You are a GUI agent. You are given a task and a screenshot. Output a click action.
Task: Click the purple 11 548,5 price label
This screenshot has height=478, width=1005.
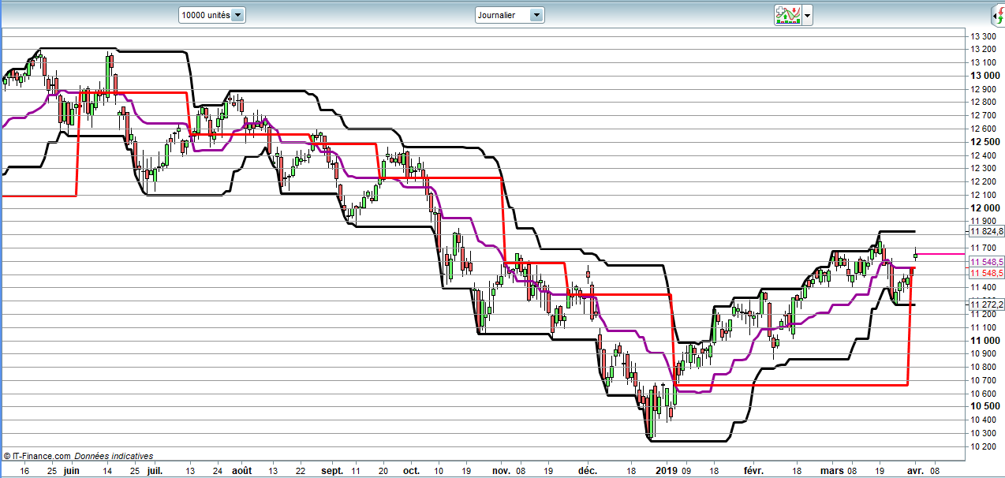[x=988, y=262]
